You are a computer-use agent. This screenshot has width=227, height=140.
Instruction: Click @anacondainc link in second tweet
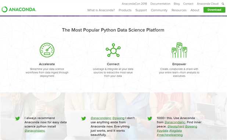coord(101,118)
